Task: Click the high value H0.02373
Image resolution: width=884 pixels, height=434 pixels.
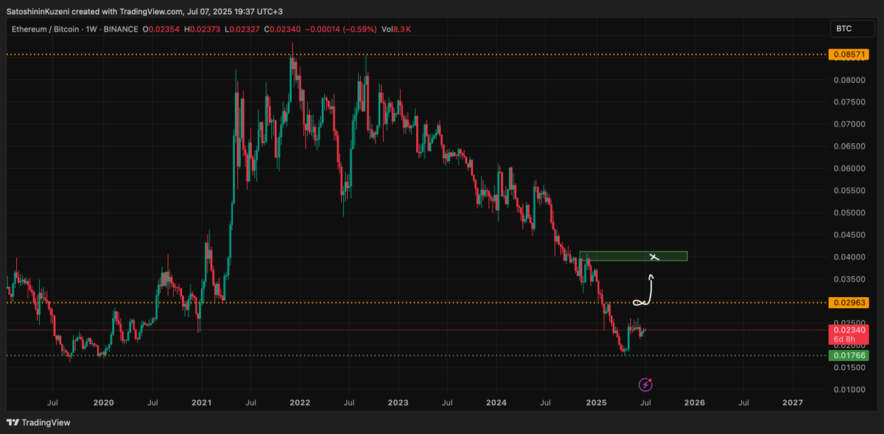Action: click(203, 29)
